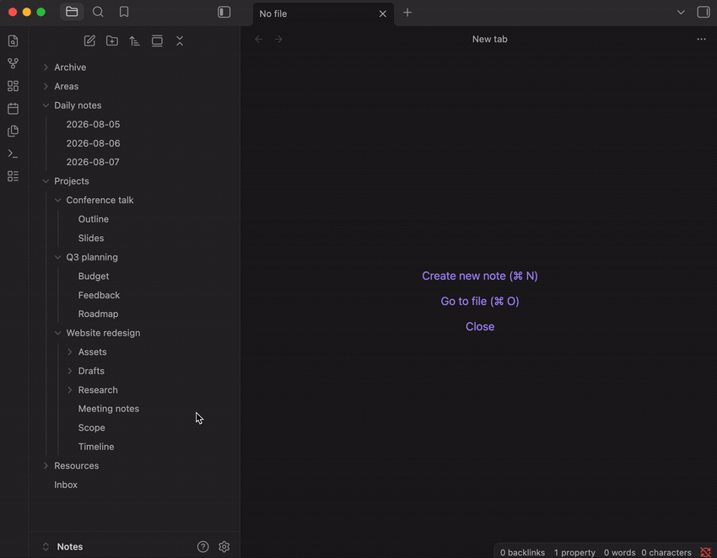The height and width of the screenshot is (558, 717).
Task: Click the 1 property status item
Action: pos(574,552)
